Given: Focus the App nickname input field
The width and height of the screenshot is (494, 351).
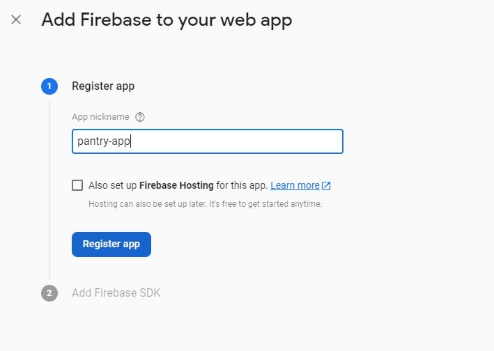Looking at the screenshot, I should pyautogui.click(x=208, y=141).
